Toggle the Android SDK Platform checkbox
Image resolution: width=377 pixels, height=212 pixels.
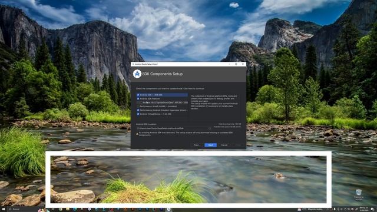click(138, 98)
